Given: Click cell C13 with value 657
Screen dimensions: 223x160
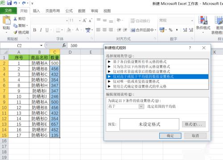Looking at the screenshot, I should [55, 124].
